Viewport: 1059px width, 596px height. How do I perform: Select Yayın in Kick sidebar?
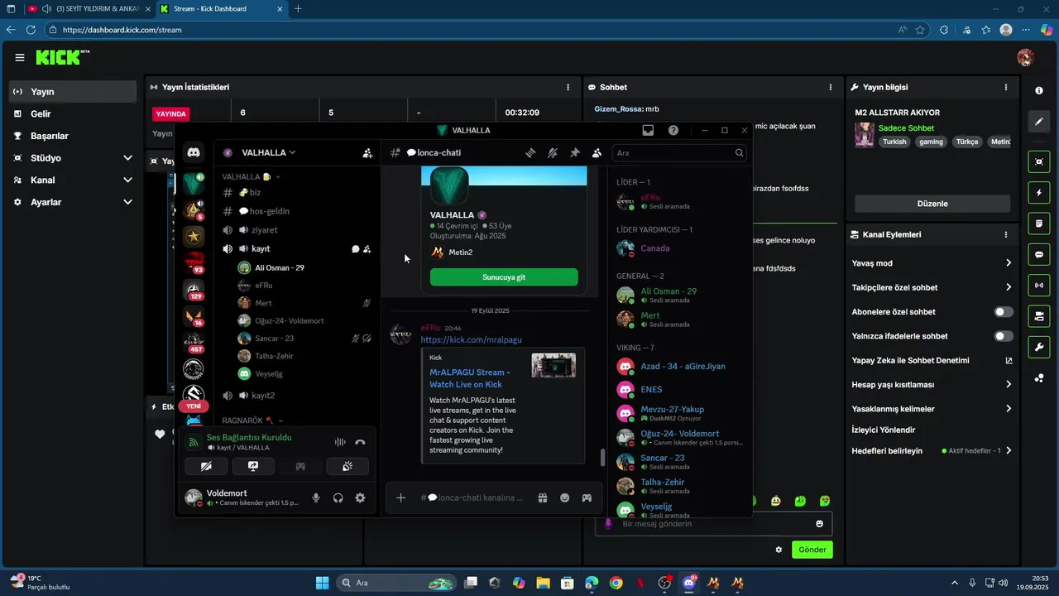[x=73, y=92]
